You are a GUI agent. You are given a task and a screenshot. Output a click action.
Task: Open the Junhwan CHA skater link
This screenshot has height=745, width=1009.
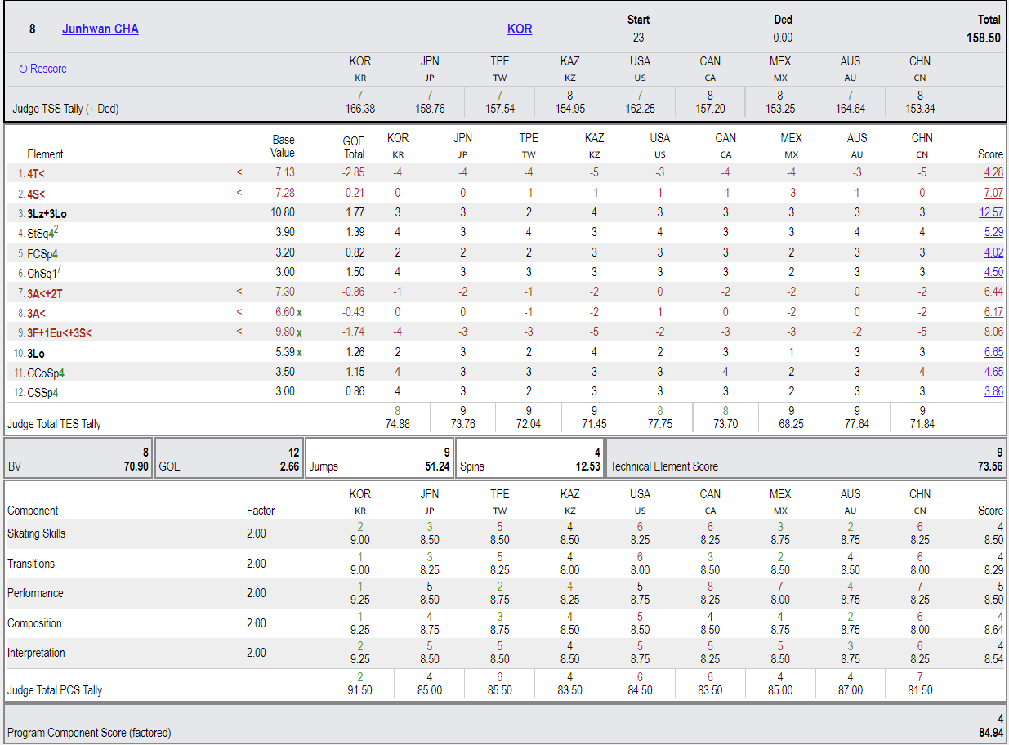[100, 29]
